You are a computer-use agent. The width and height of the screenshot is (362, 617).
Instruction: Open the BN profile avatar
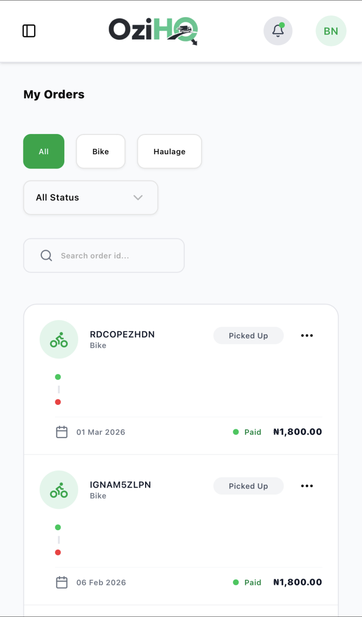(x=331, y=31)
